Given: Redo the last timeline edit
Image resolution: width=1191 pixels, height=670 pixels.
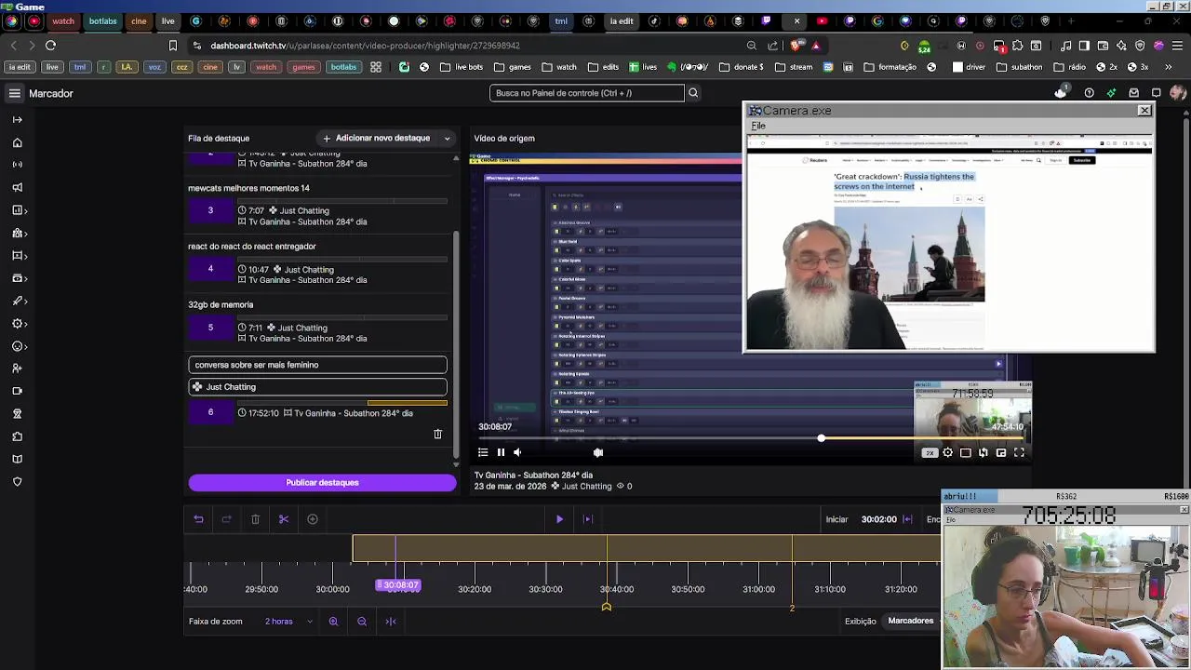Looking at the screenshot, I should pyautogui.click(x=226, y=519).
